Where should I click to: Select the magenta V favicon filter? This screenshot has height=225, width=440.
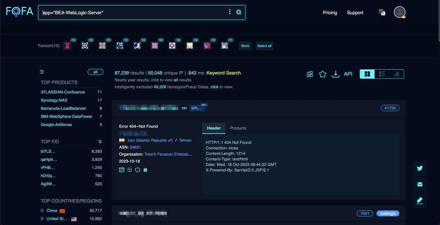click(x=207, y=46)
